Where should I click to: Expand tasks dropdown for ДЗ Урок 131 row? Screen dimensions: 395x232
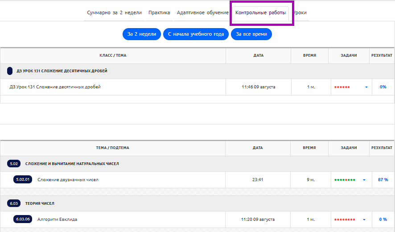coord(366,87)
